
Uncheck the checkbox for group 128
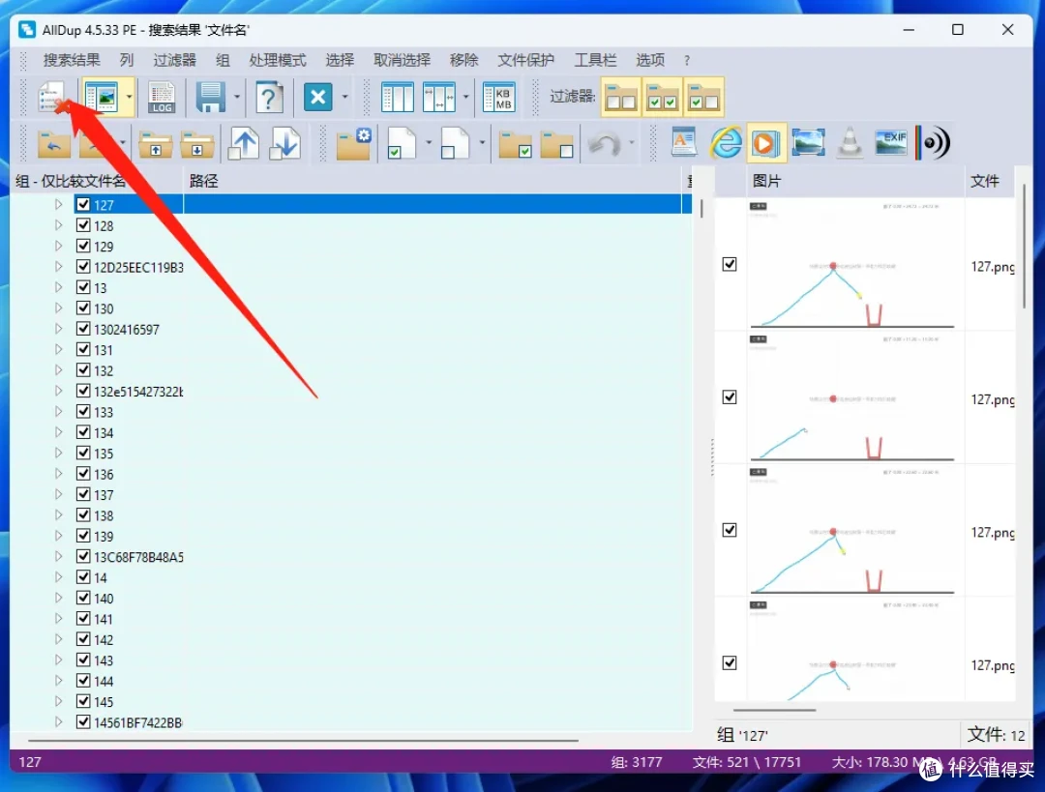[x=83, y=225]
